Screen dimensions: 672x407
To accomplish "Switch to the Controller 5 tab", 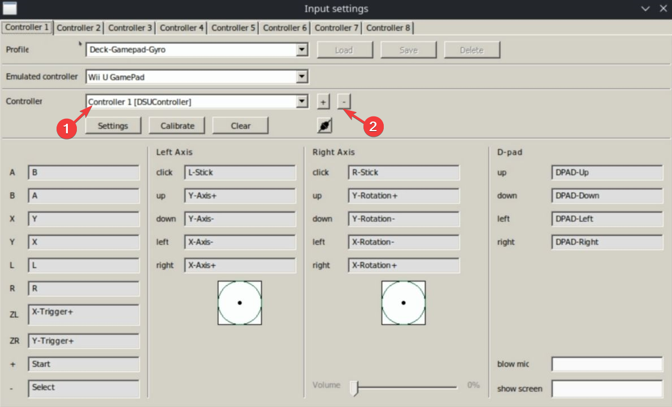I will coord(233,28).
